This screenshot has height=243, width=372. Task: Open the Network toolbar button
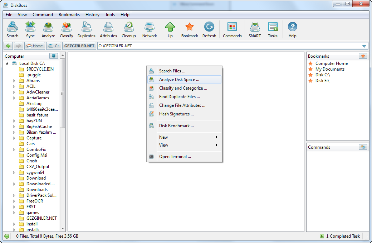150,30
